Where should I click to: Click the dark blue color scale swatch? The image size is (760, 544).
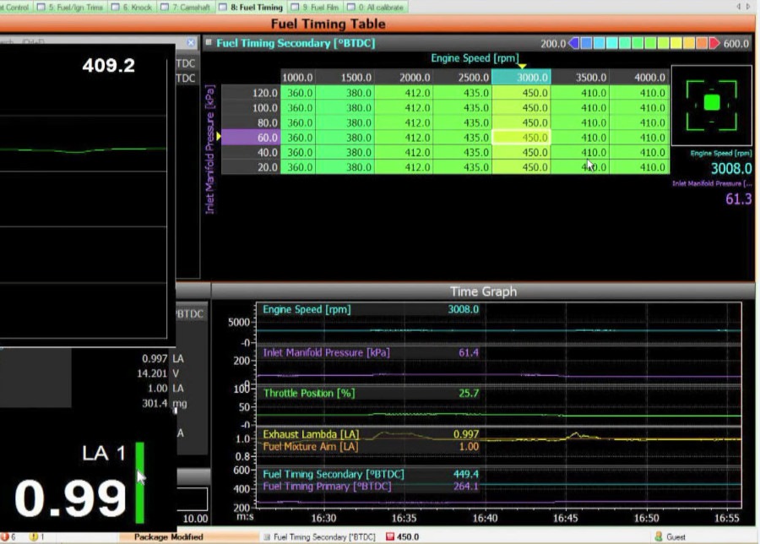pyautogui.click(x=587, y=44)
